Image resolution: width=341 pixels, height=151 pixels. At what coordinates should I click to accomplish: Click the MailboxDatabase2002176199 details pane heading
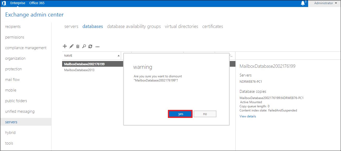[x=268, y=66]
